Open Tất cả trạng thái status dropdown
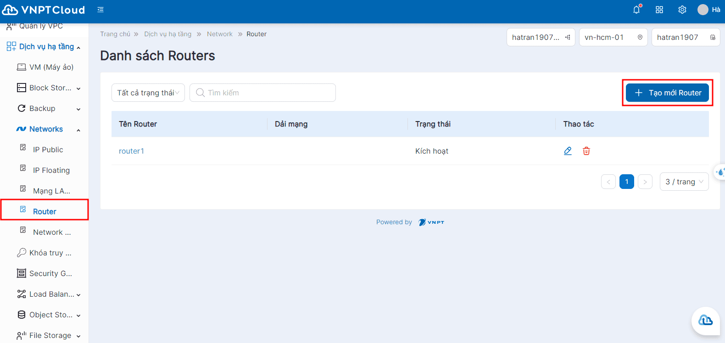 [x=148, y=93]
